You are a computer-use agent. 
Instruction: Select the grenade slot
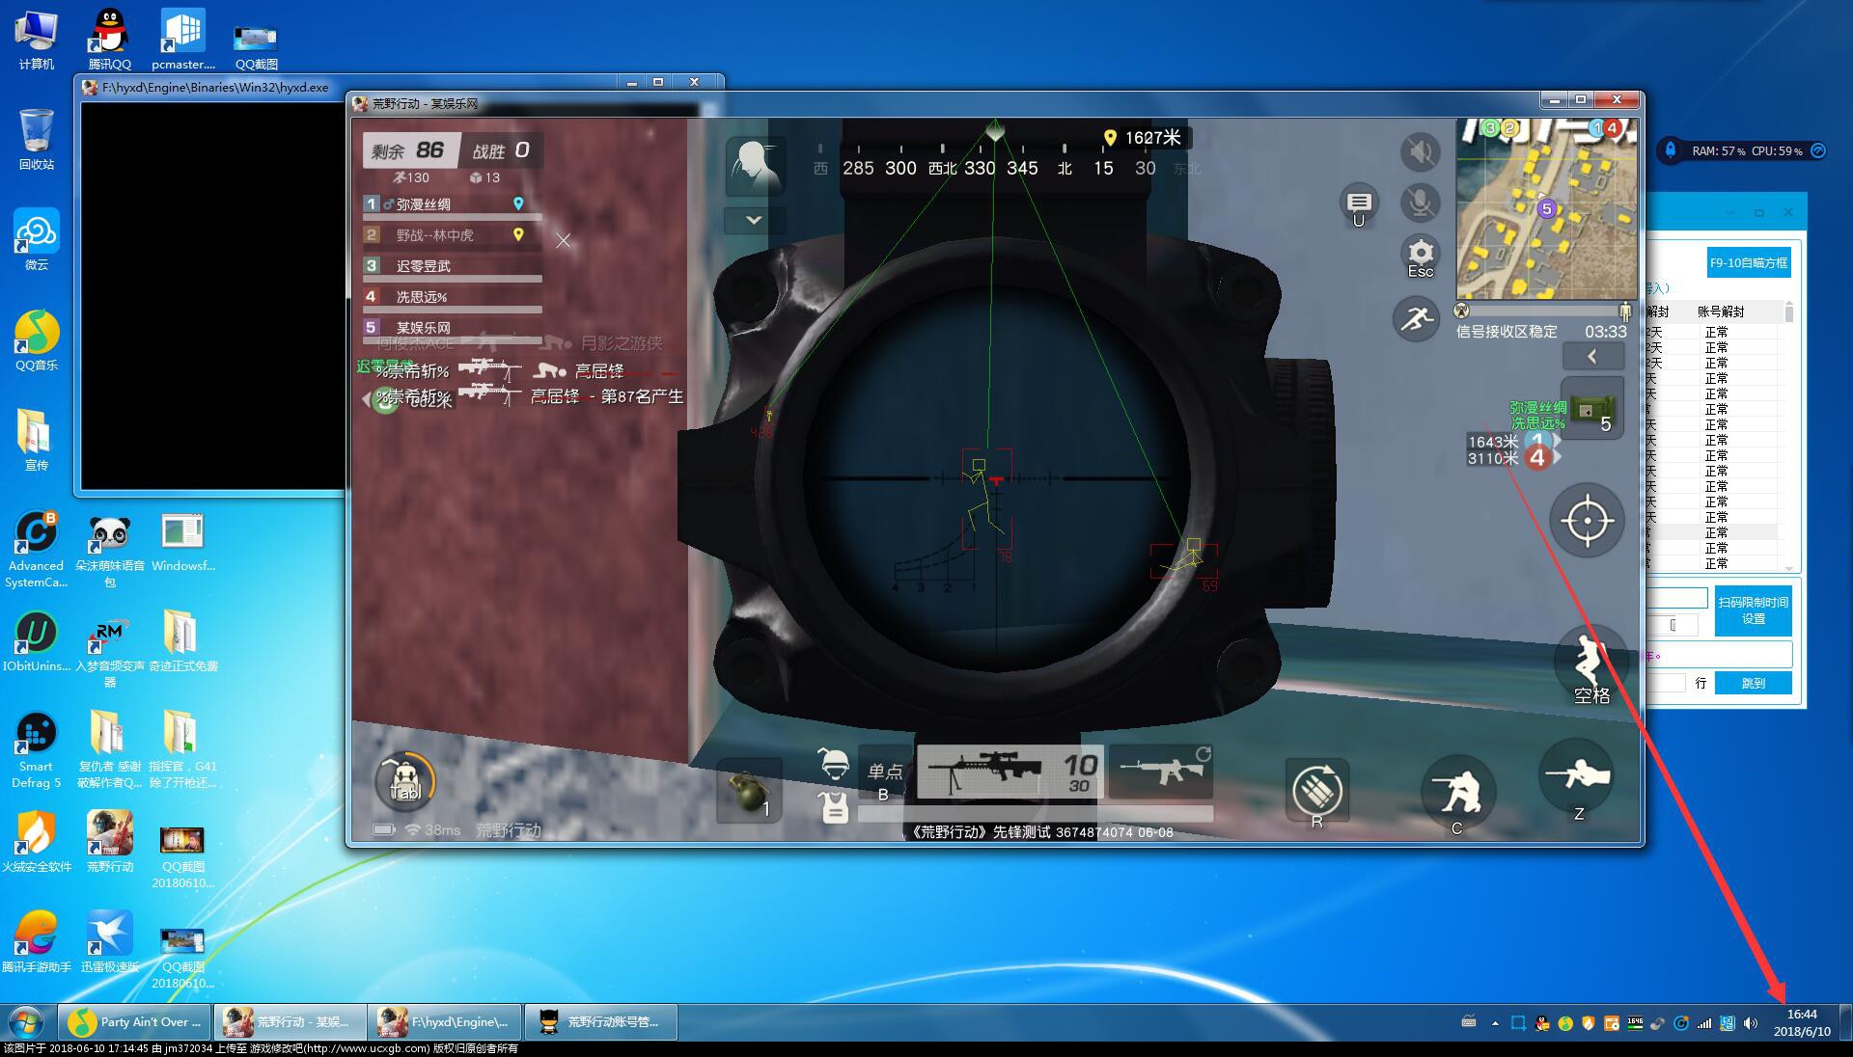[749, 791]
